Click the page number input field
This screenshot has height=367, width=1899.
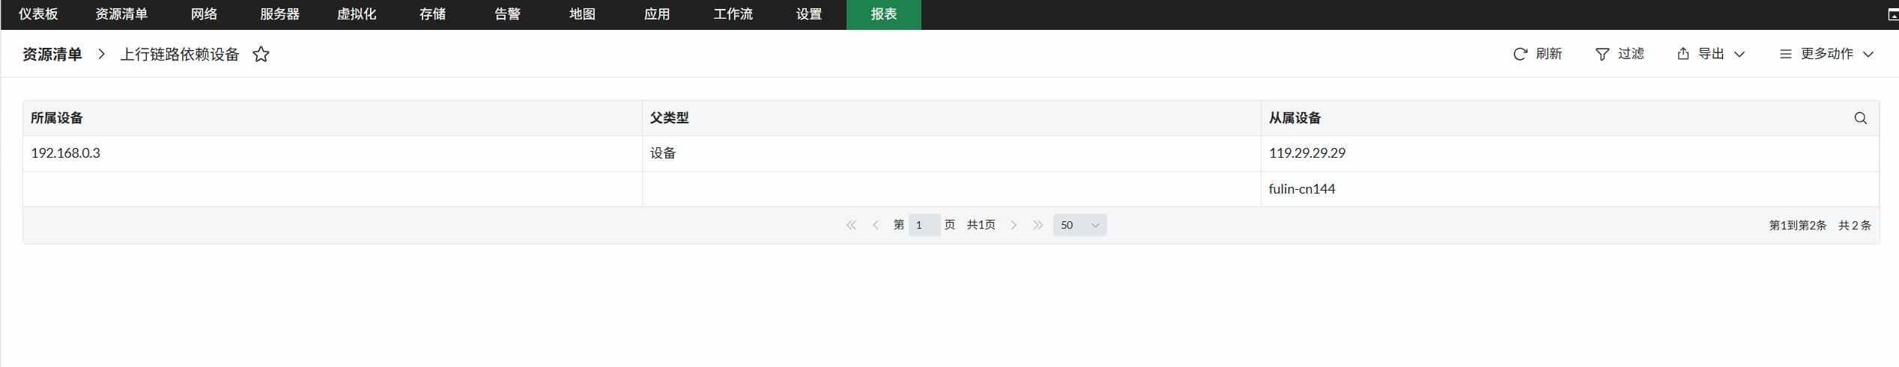coord(924,225)
